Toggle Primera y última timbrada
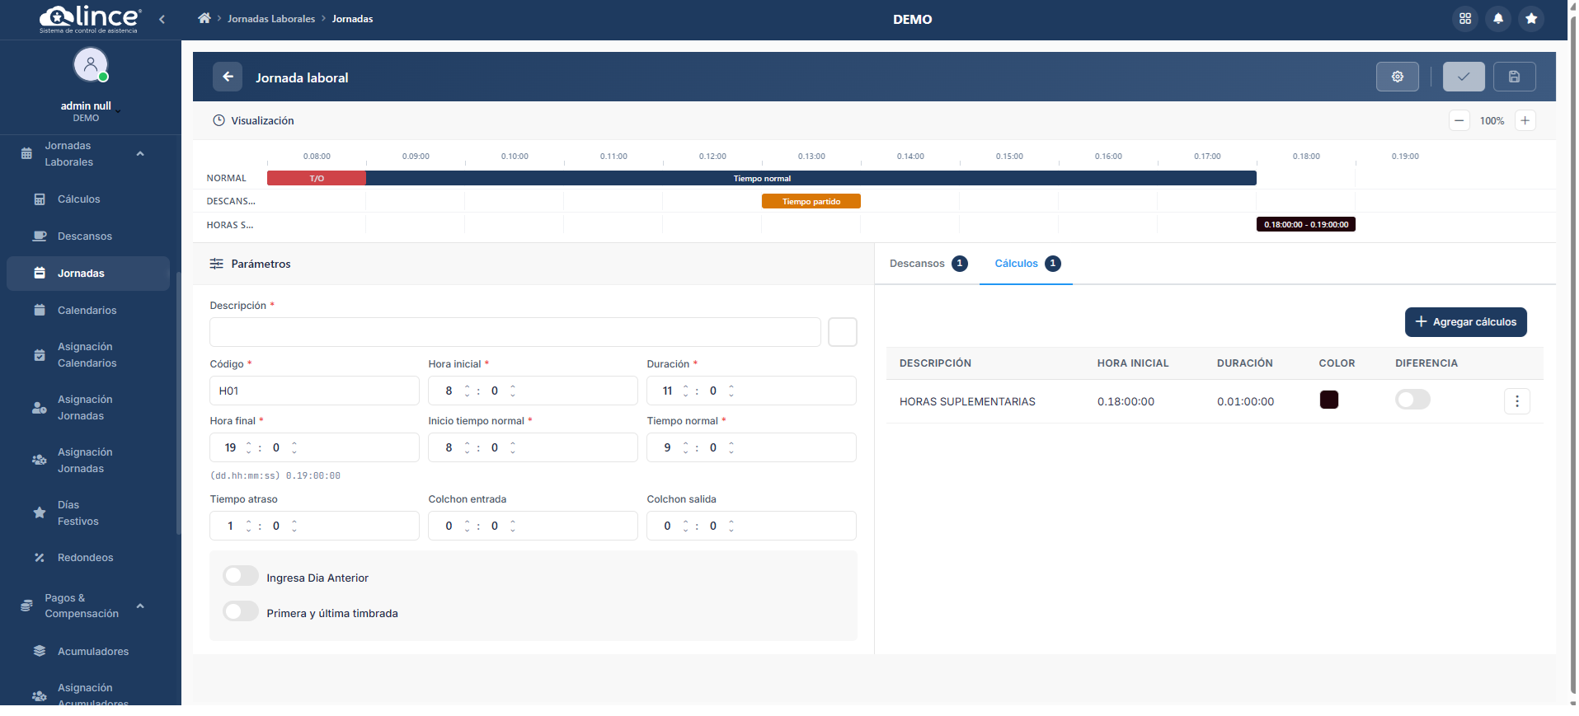 coord(241,611)
